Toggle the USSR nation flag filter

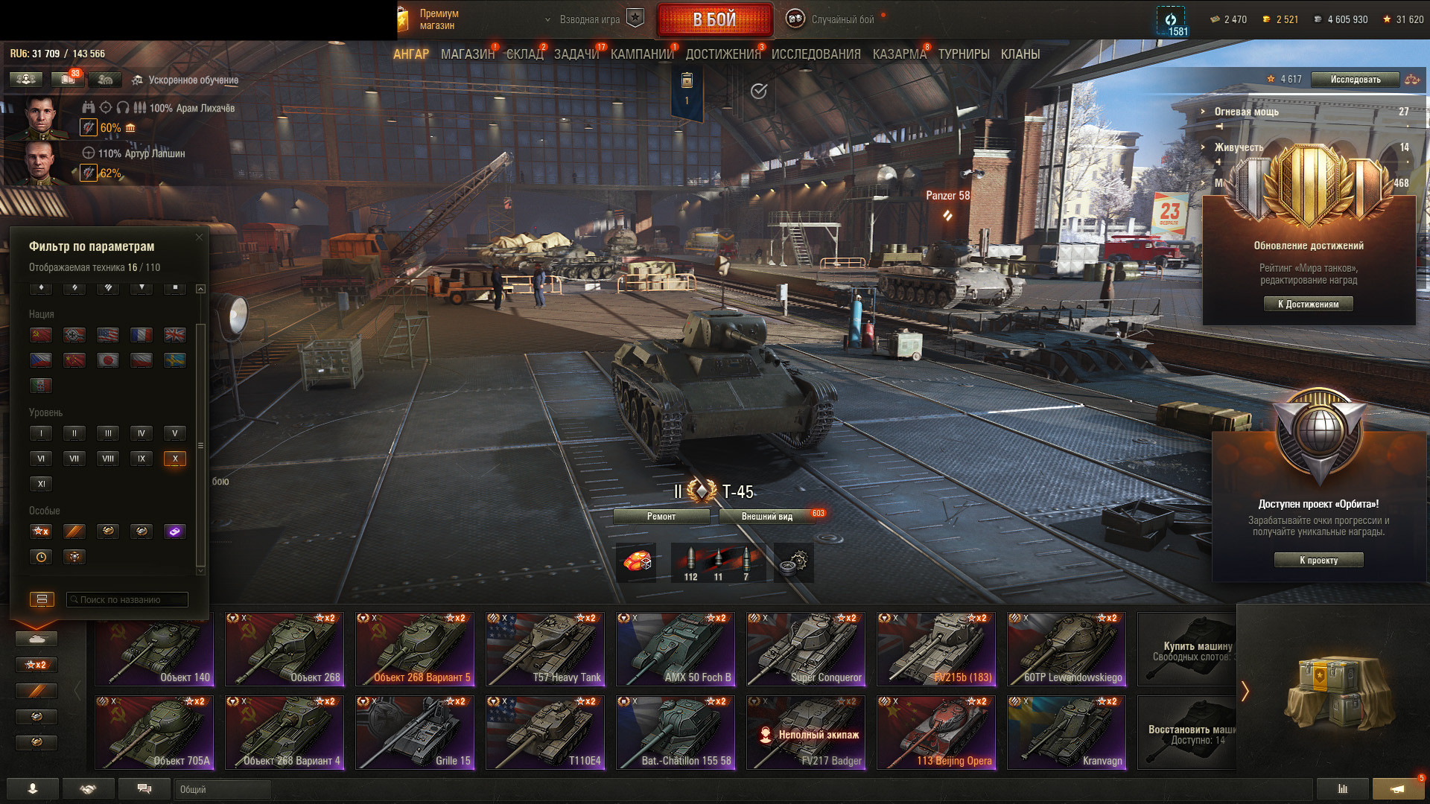(41, 335)
